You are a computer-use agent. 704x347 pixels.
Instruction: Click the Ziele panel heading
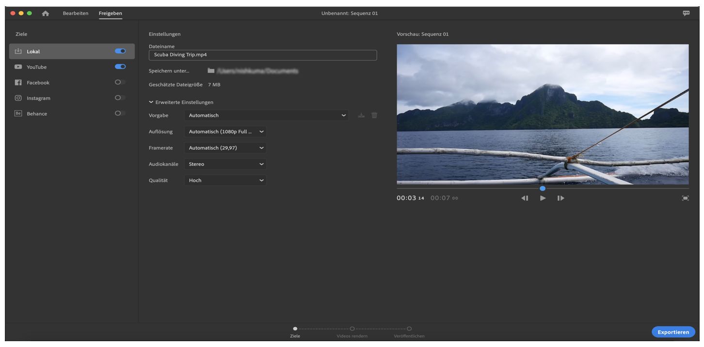[21, 34]
